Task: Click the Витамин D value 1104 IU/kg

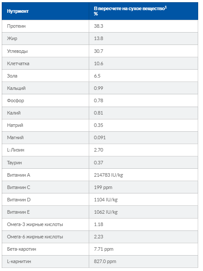Action: click(105, 200)
